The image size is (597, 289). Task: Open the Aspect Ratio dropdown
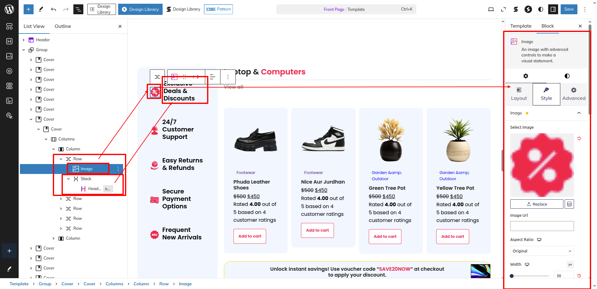(x=542, y=251)
